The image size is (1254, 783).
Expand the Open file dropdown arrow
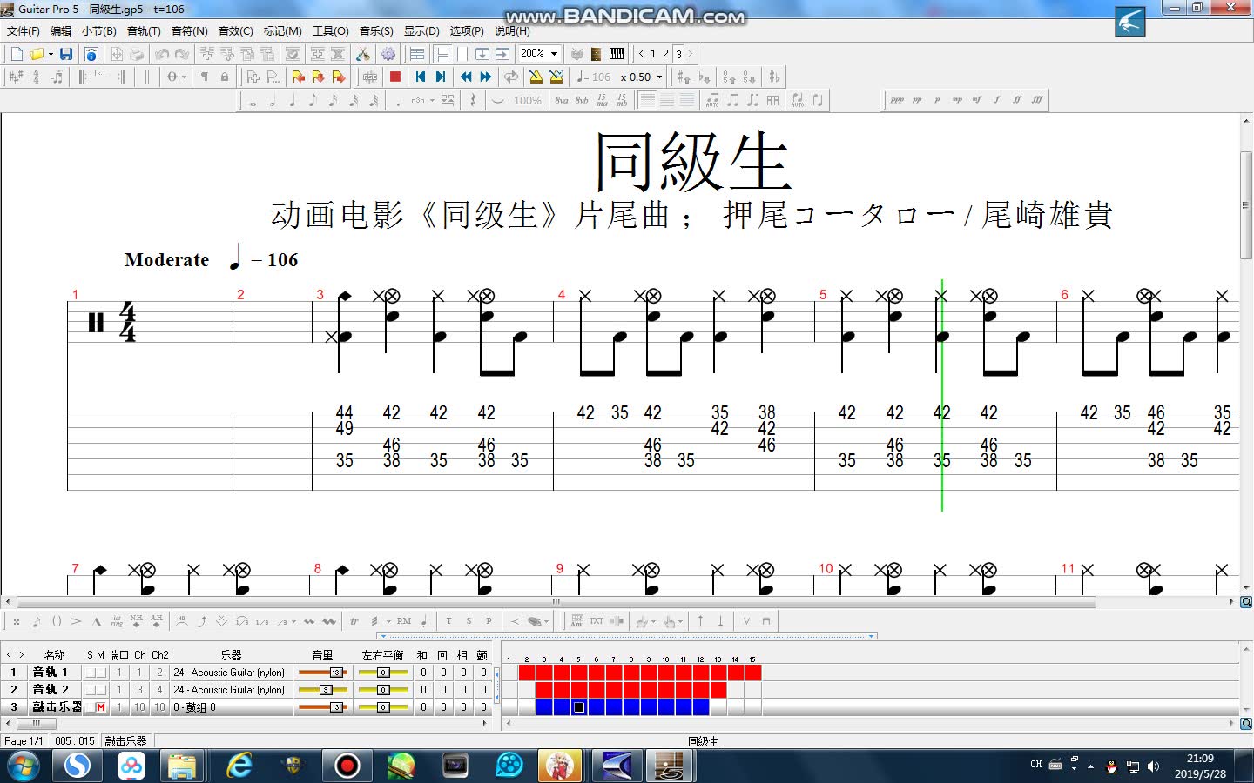coord(51,54)
